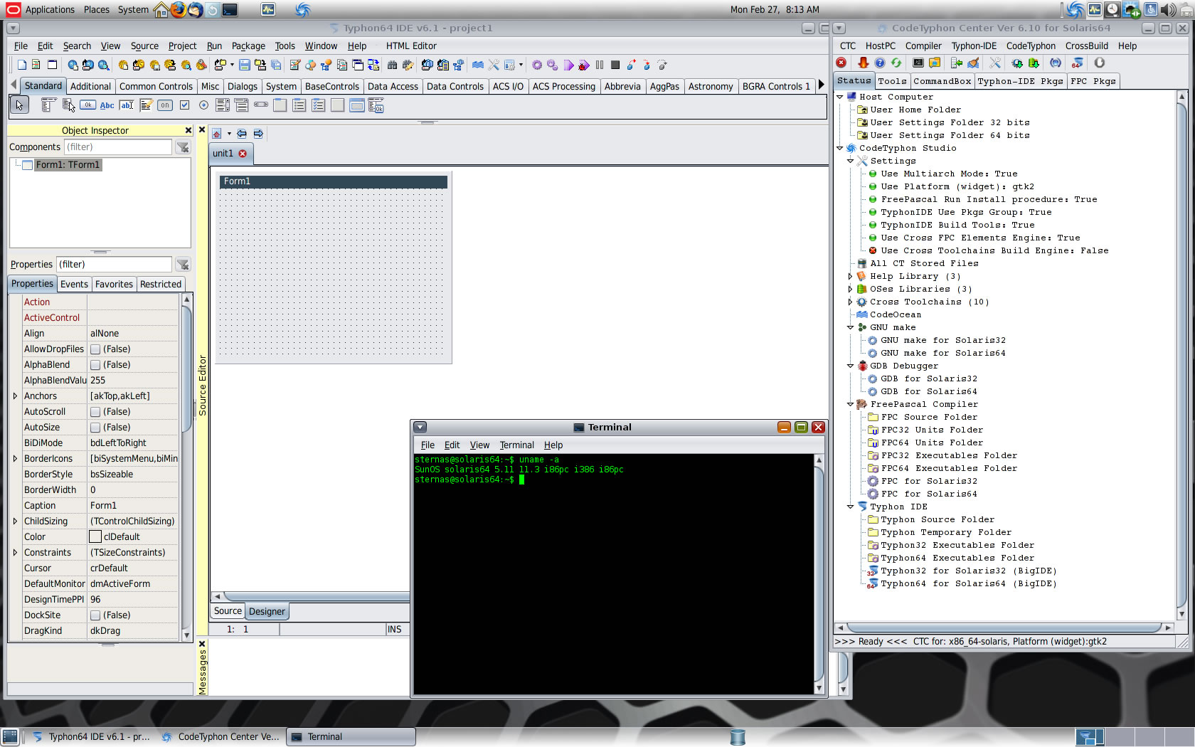Select the arrow pointer selection tool in component palette

pos(19,105)
